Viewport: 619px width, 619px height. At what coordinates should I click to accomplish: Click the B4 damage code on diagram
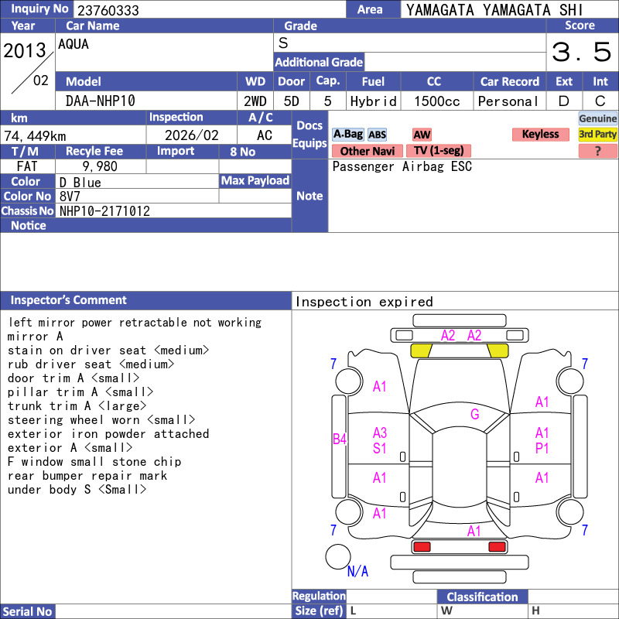click(340, 439)
